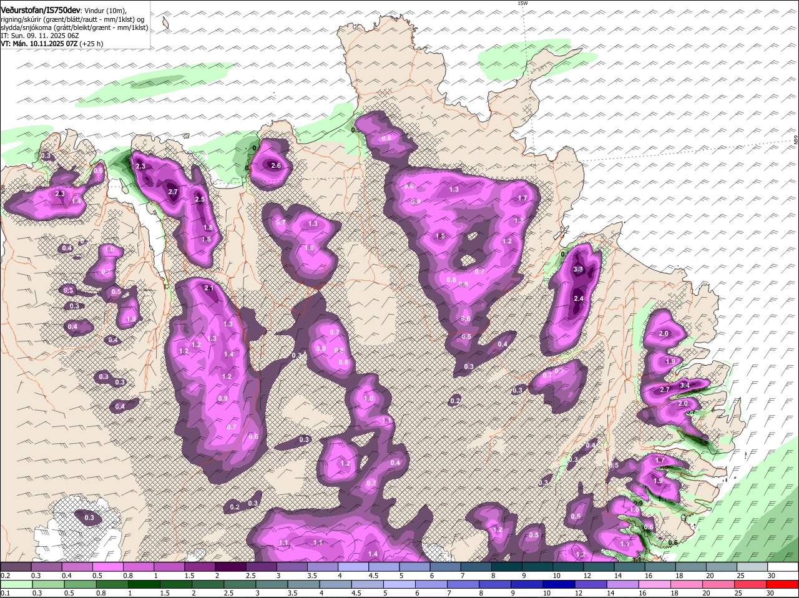Click legend label 3.5 in the snow scale
Image resolution: width=799 pixels, height=598 pixels.
[311, 576]
